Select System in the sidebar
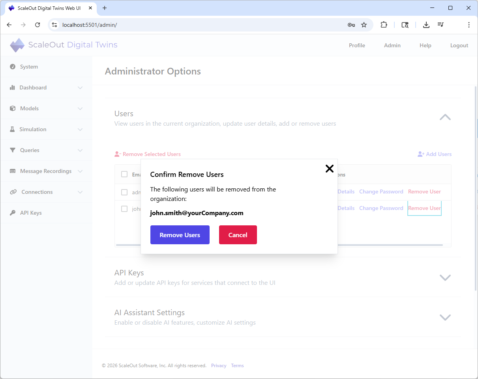The image size is (478, 379). click(46, 67)
